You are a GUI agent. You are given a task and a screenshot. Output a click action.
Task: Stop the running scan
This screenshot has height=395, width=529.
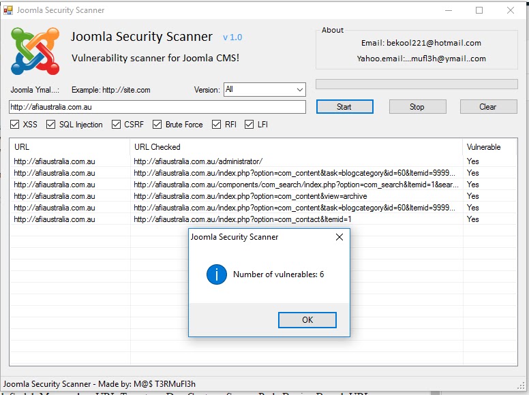(x=417, y=107)
